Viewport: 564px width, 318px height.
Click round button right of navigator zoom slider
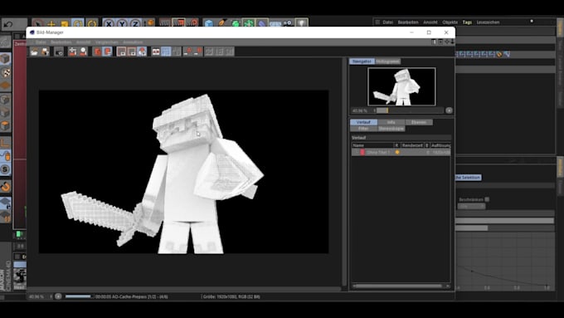[449, 110]
